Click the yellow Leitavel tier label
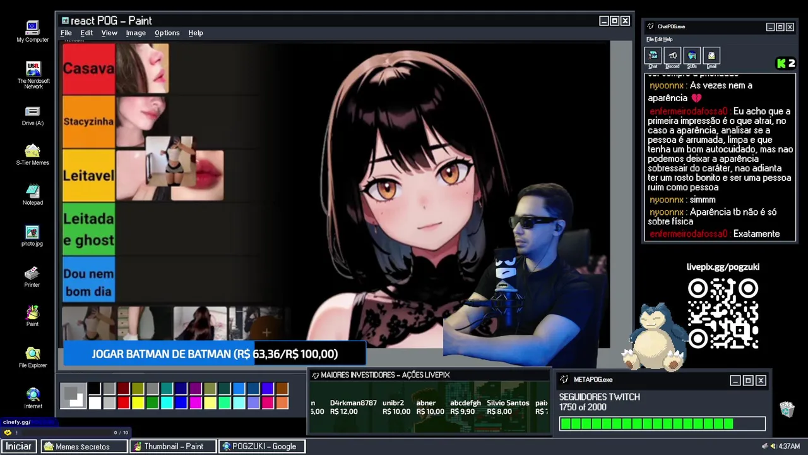Viewport: 808px width, 455px height. [x=88, y=176]
